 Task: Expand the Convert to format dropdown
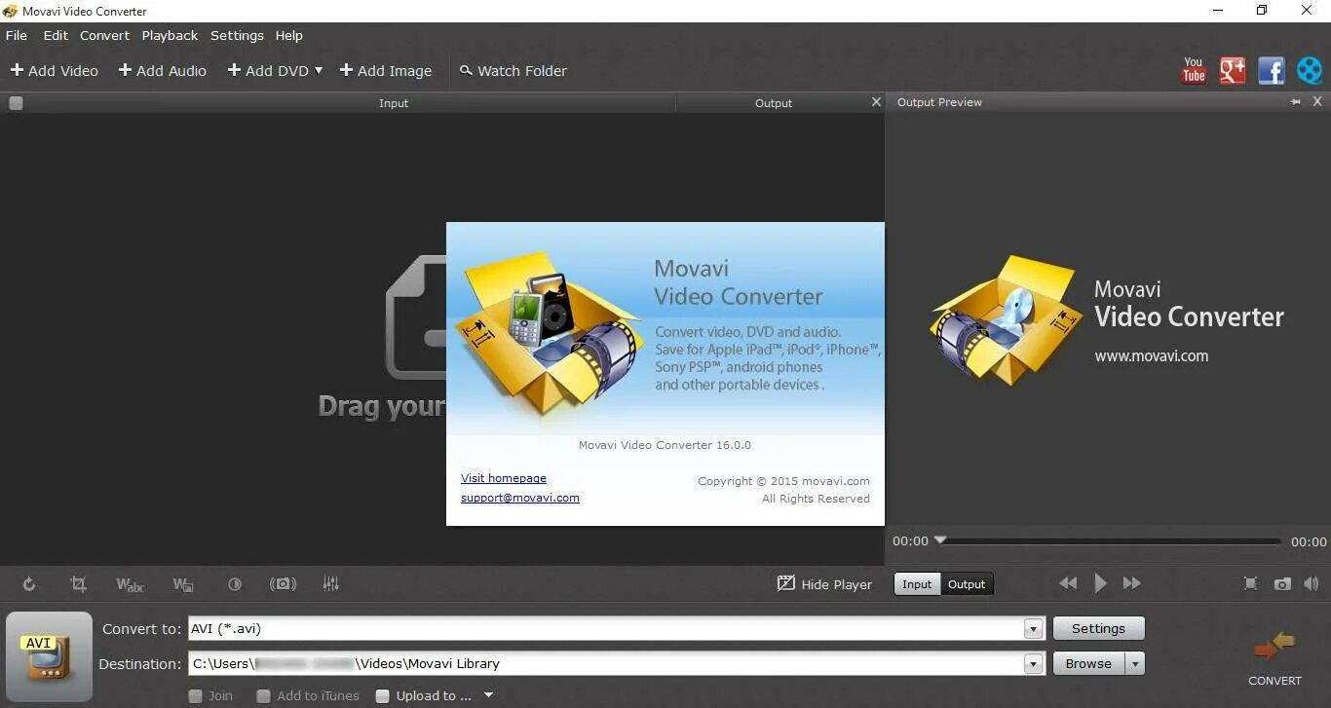(x=1034, y=629)
